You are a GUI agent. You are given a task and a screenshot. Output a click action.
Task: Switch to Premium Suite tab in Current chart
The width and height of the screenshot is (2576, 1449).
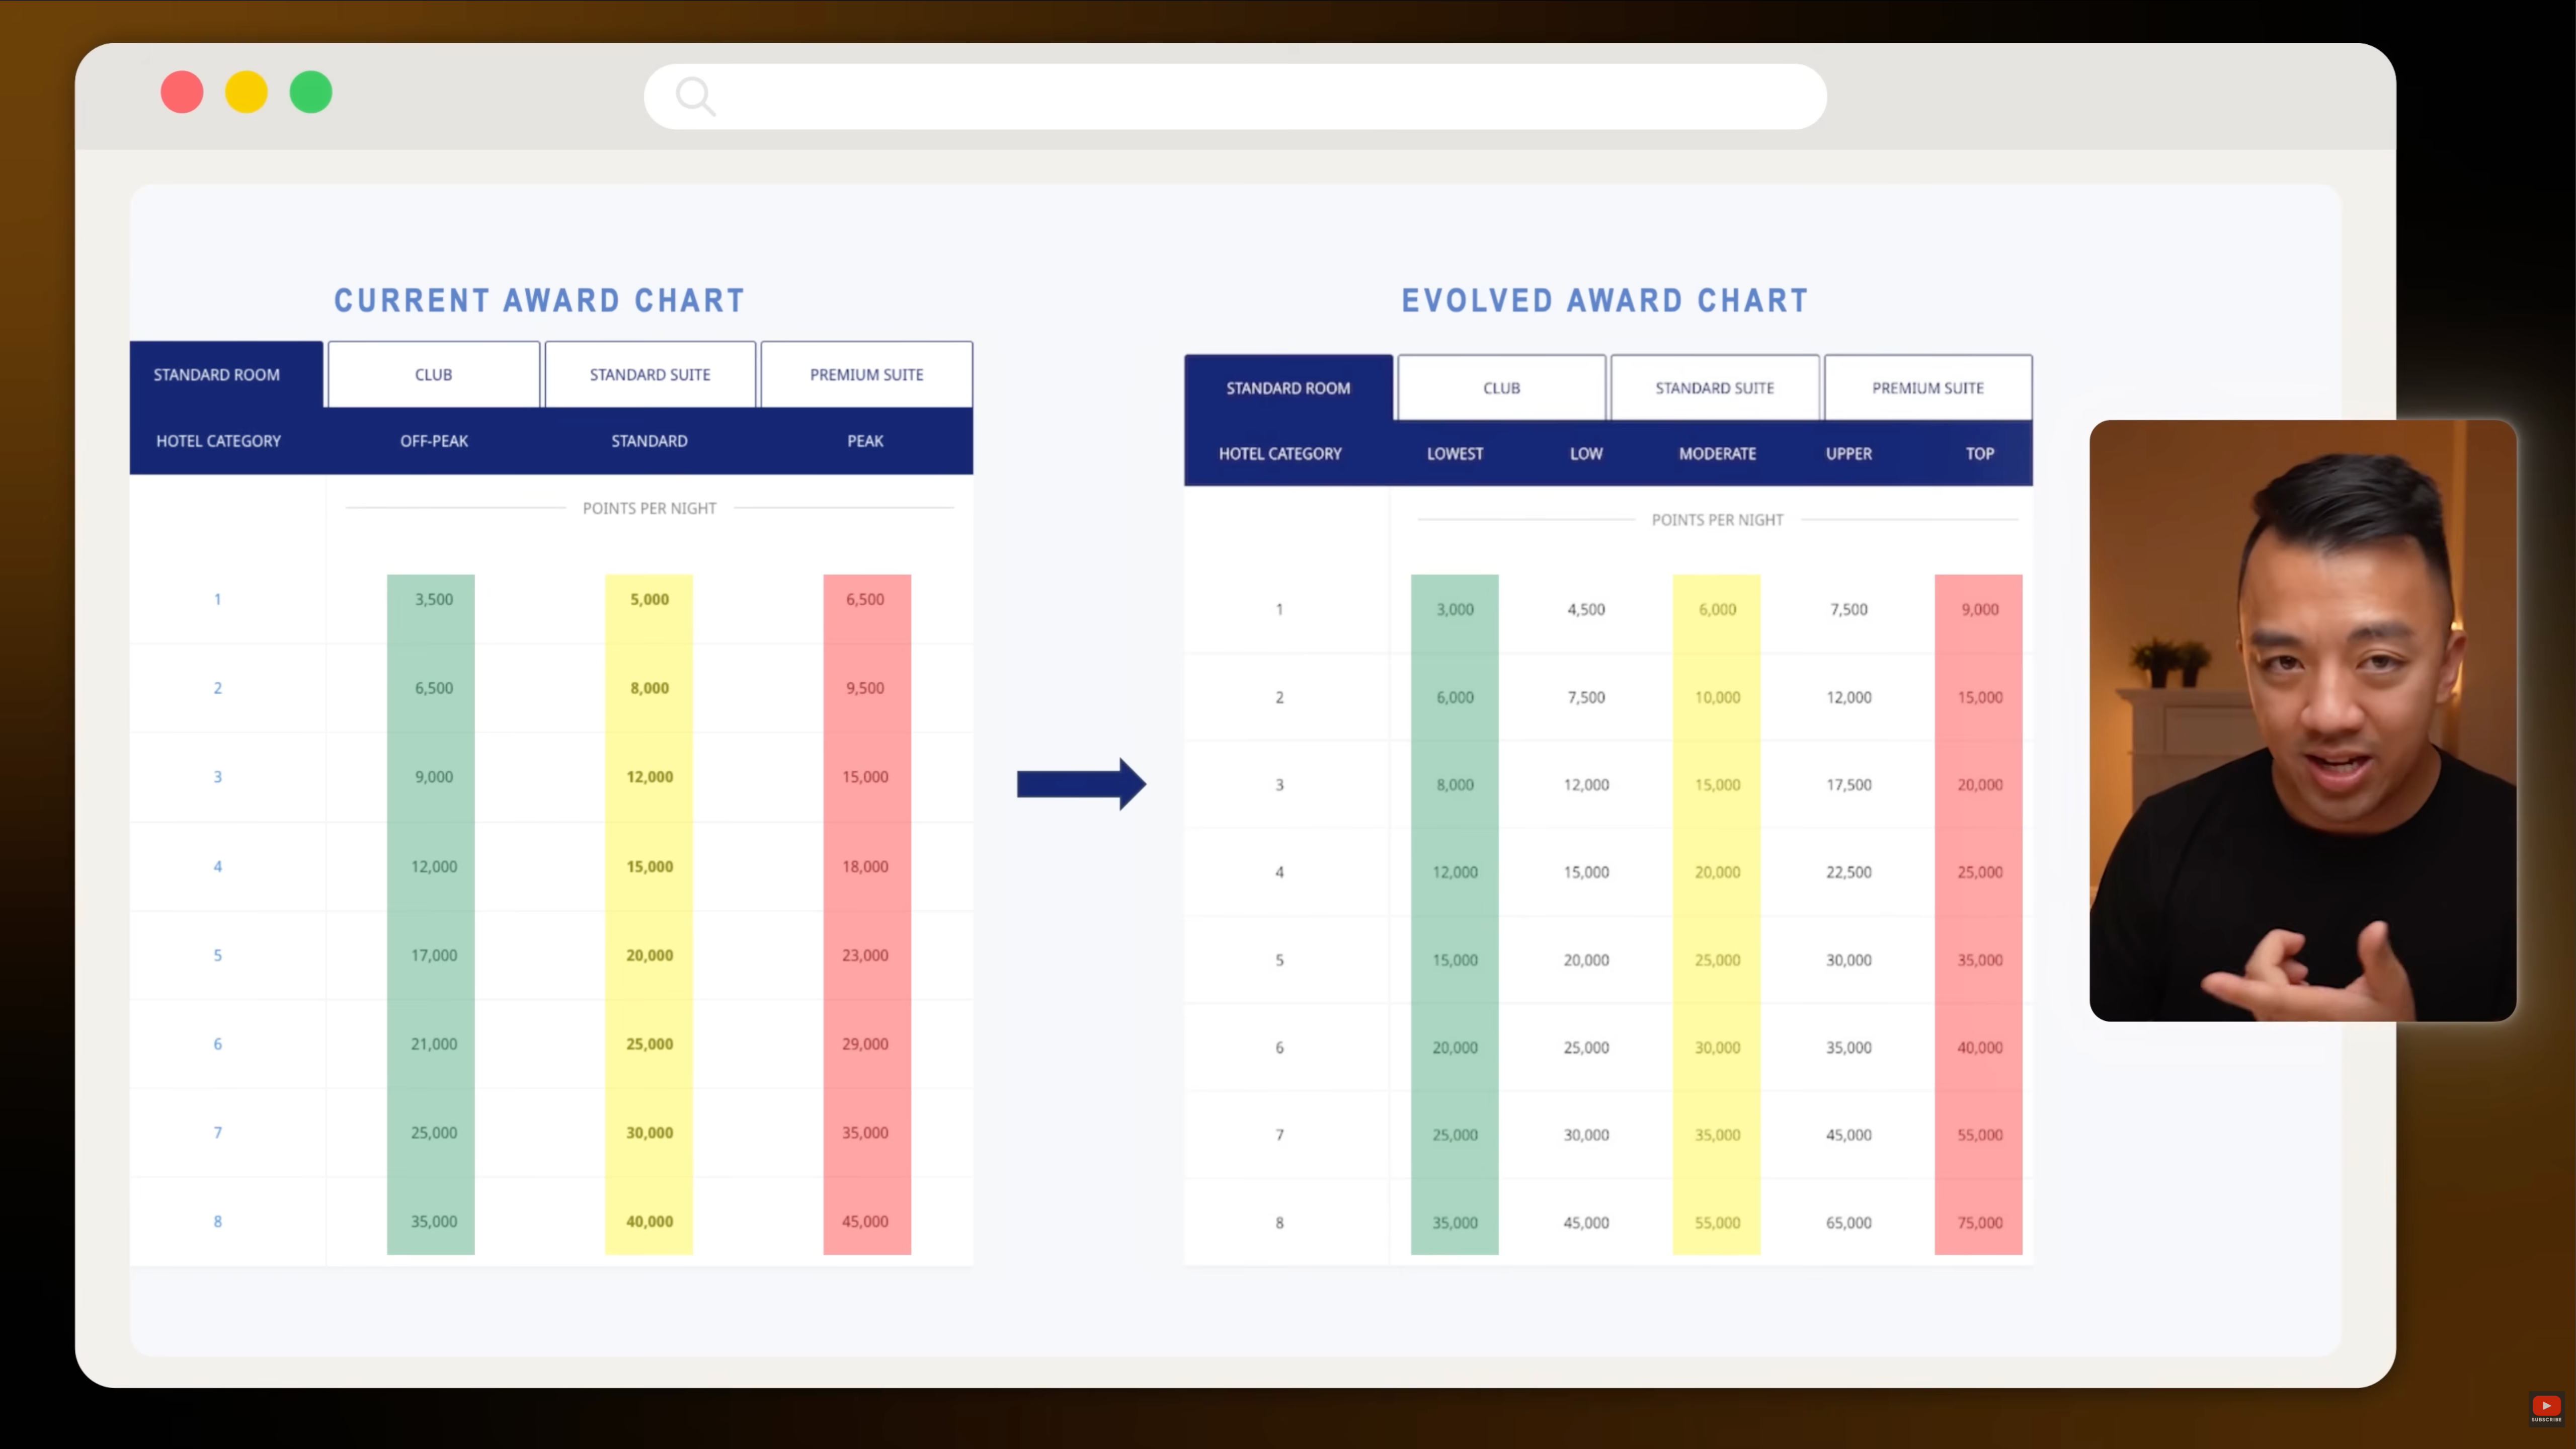coord(866,375)
